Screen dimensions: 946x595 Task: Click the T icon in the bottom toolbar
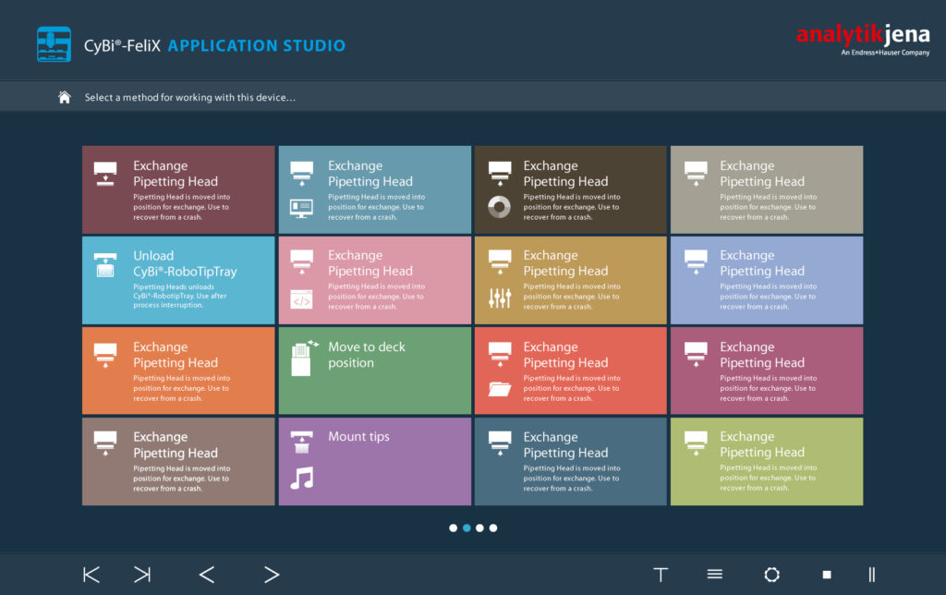[661, 575]
